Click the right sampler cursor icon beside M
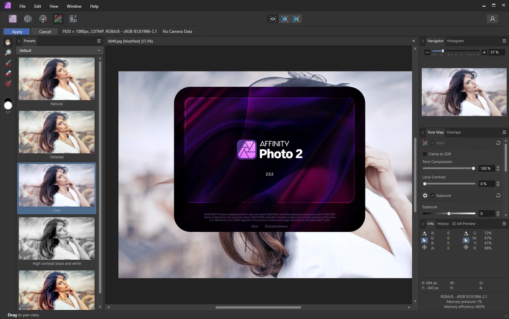 point(466,240)
